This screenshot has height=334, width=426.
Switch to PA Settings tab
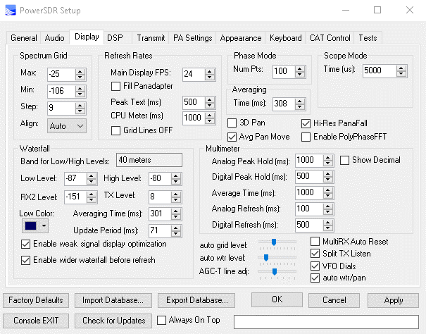click(193, 38)
